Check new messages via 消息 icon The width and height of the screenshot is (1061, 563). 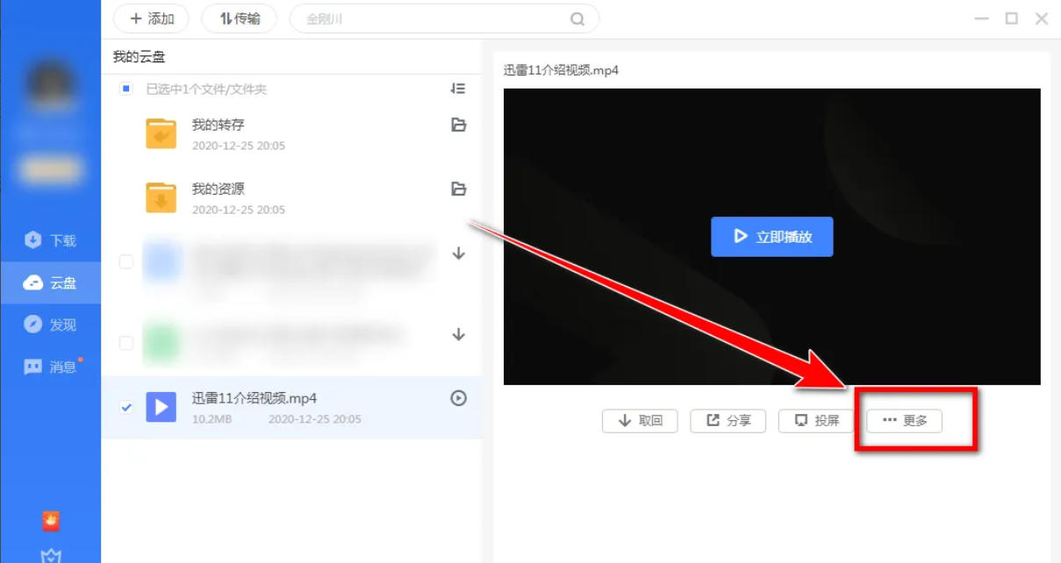pyautogui.click(x=50, y=366)
